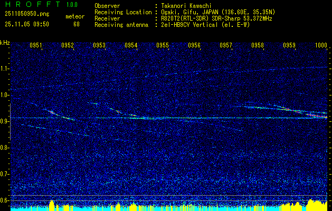Click the Observer label
Screen dimensions: 332x211
107,6
